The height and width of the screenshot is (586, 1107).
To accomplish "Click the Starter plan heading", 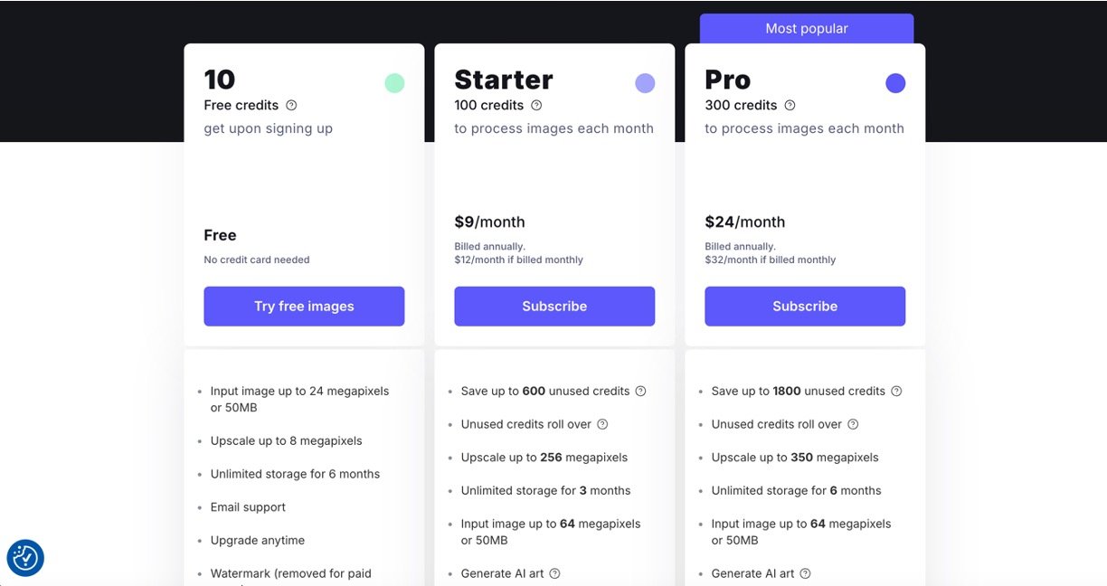I will point(504,80).
